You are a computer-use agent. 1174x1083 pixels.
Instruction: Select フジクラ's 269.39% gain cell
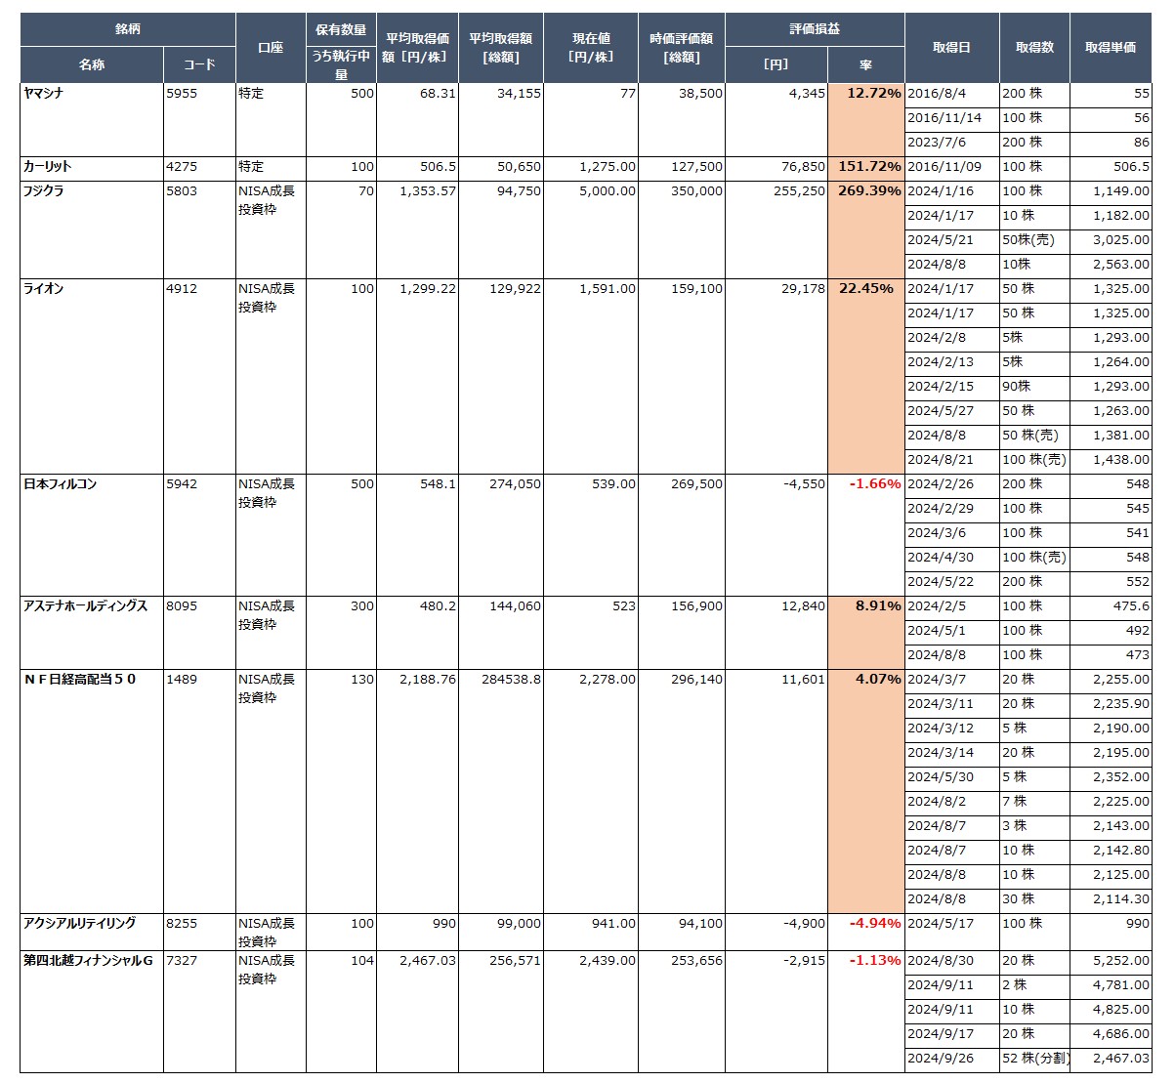tap(866, 191)
